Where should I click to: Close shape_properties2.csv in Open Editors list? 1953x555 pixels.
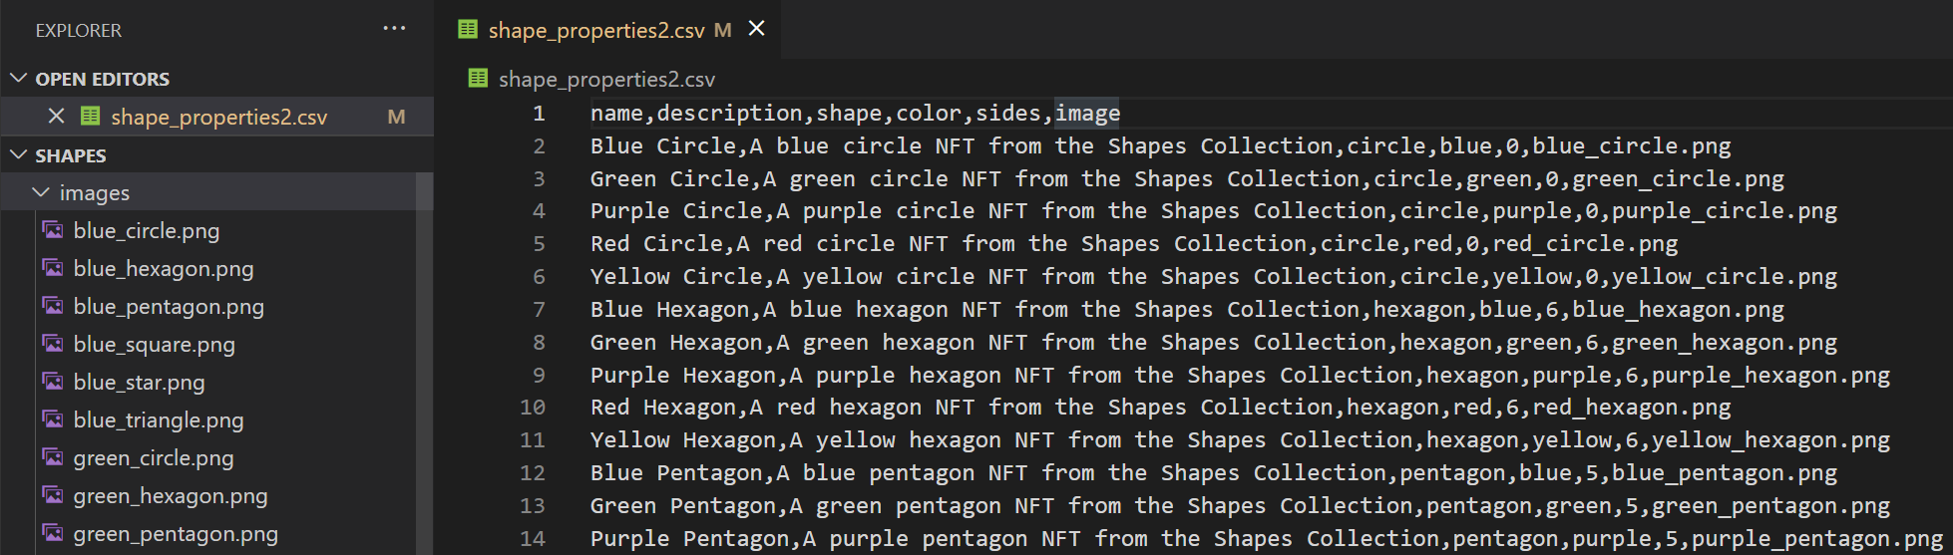click(57, 117)
